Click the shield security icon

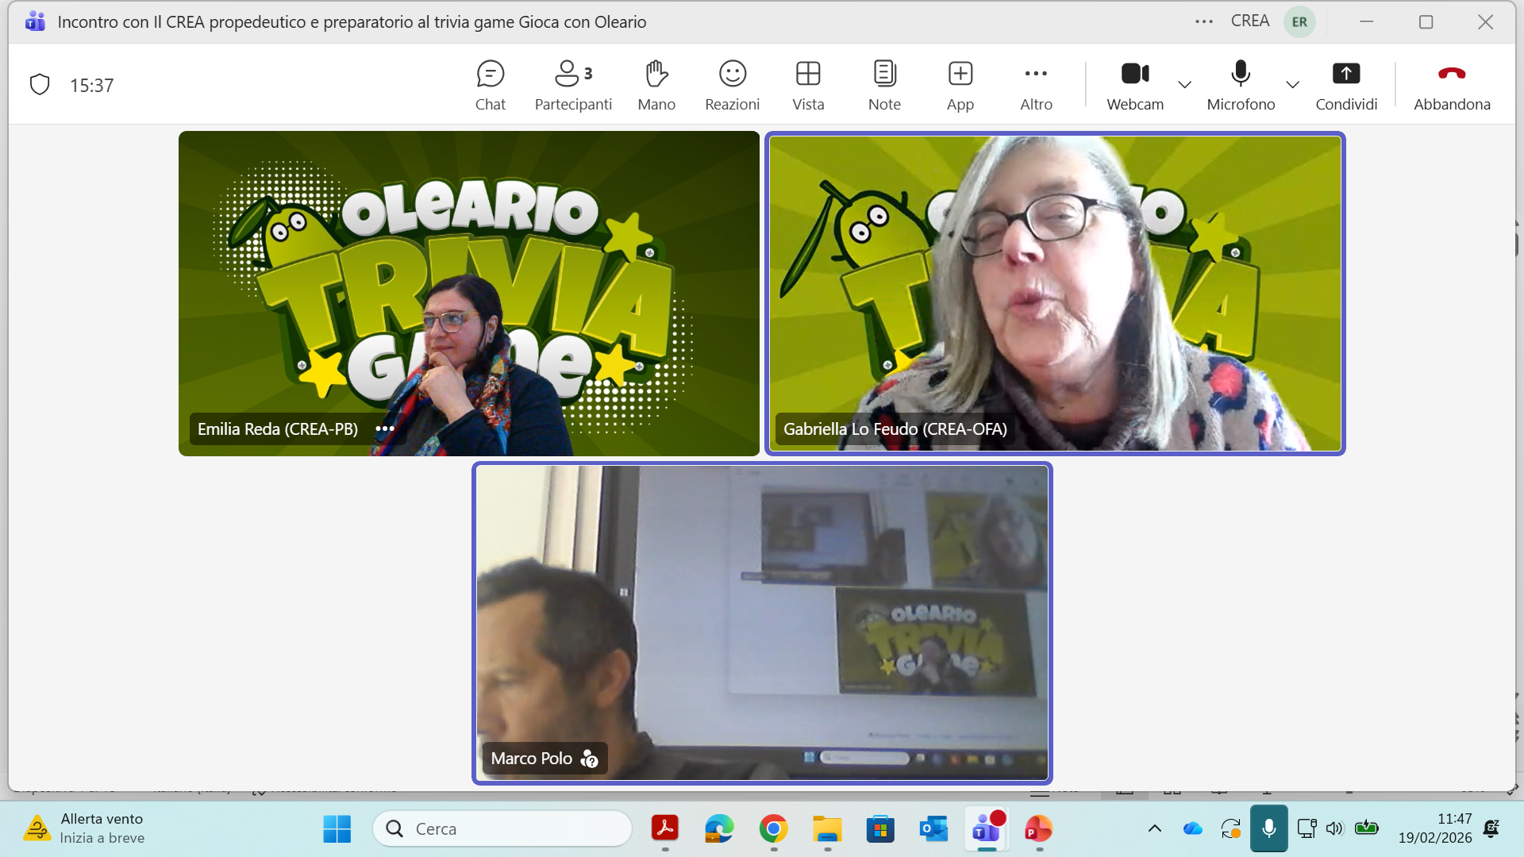[x=40, y=84]
